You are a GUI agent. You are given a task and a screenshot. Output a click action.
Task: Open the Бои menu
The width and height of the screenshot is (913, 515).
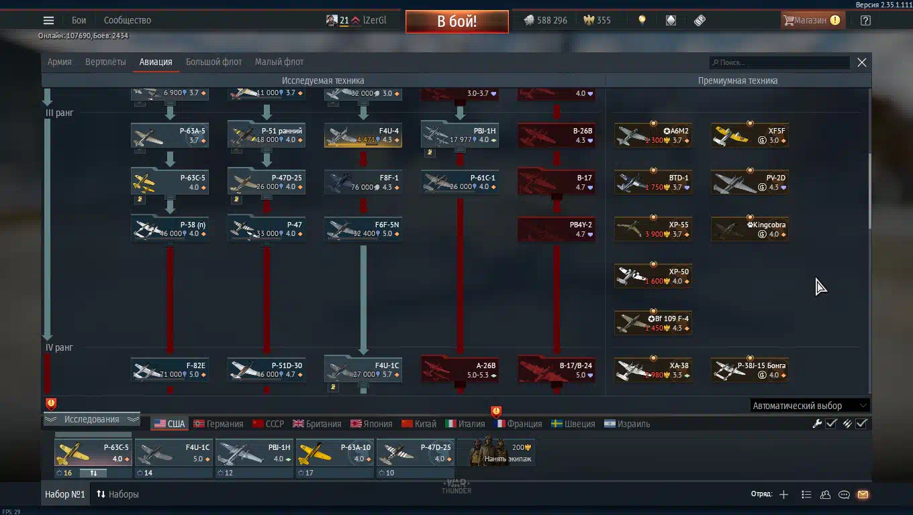pyautogui.click(x=79, y=20)
